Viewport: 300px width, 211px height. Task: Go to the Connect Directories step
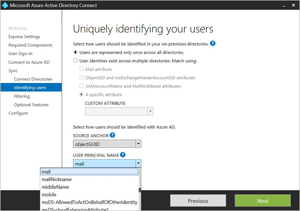pos(33,79)
